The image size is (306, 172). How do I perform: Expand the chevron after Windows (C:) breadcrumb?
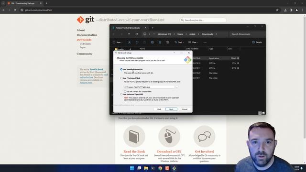click(174, 34)
